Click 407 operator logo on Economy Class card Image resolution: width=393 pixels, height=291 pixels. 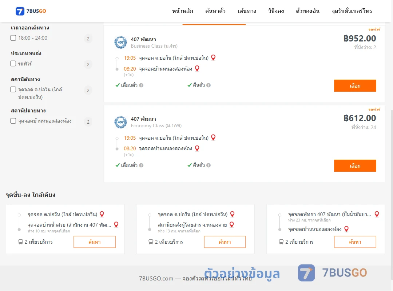coord(120,122)
